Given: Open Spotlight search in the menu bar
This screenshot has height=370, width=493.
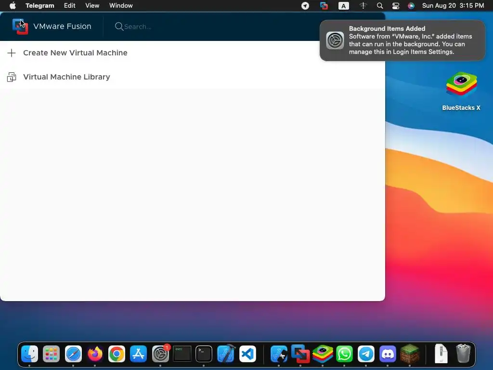Looking at the screenshot, I should tap(380, 6).
